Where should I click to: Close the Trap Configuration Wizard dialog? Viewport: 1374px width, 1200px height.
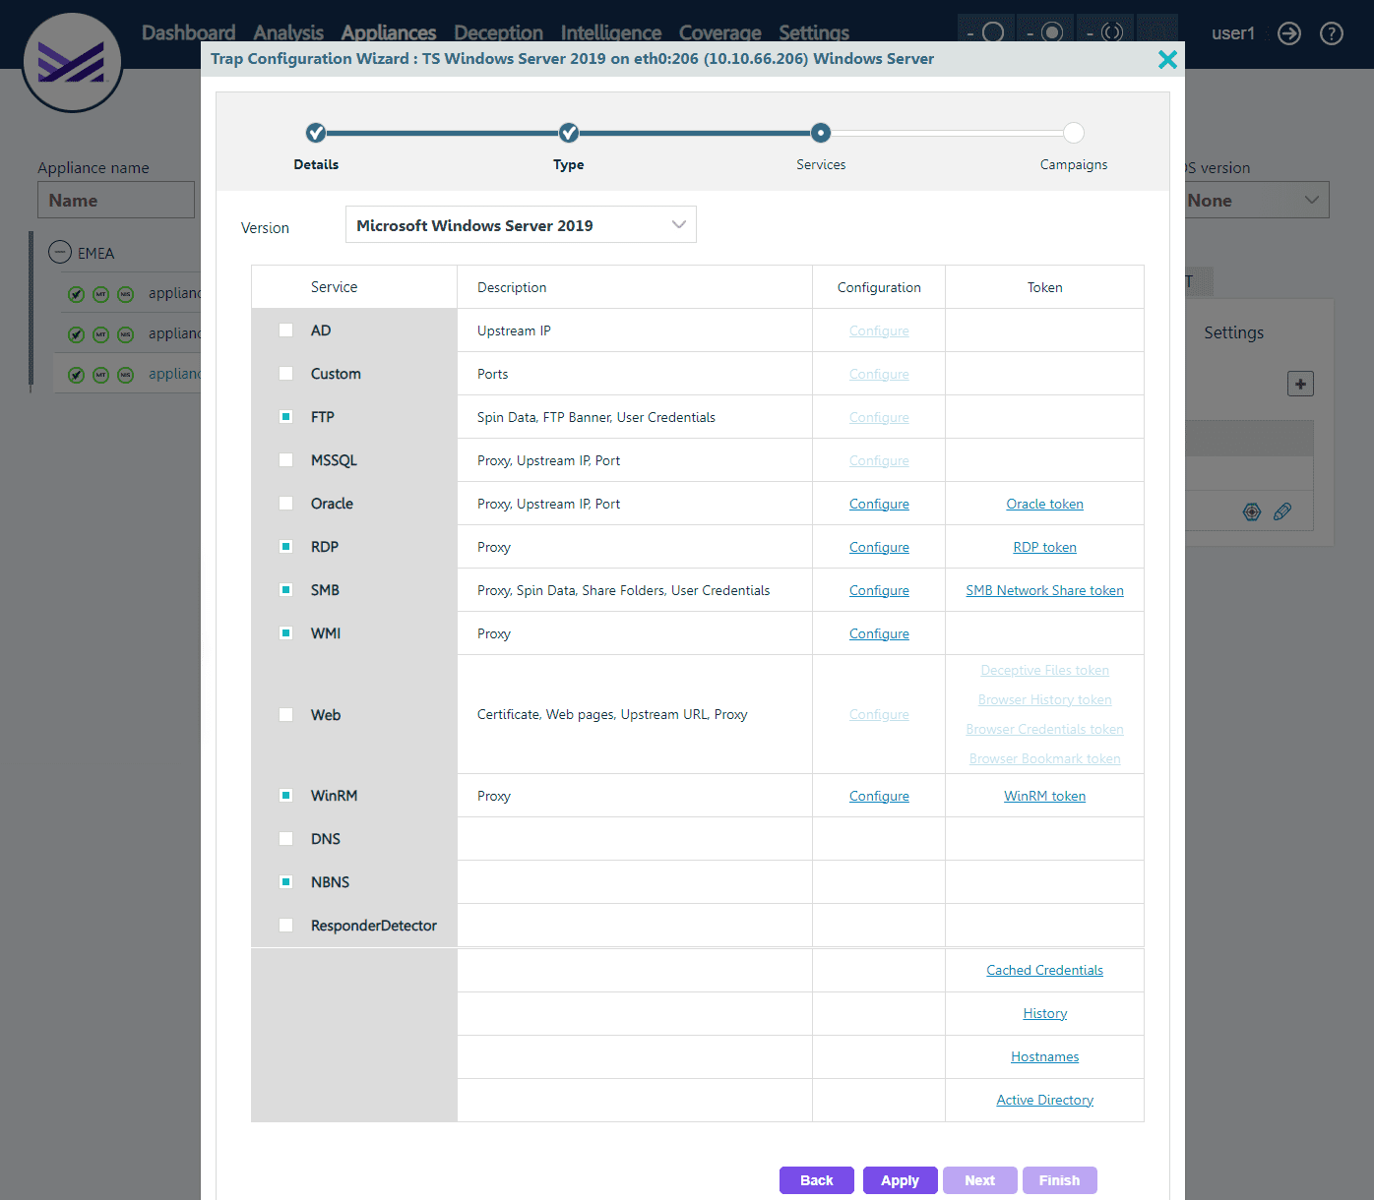click(1167, 59)
